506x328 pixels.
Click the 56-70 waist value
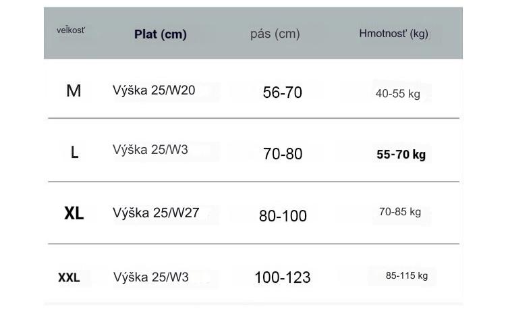coord(282,92)
